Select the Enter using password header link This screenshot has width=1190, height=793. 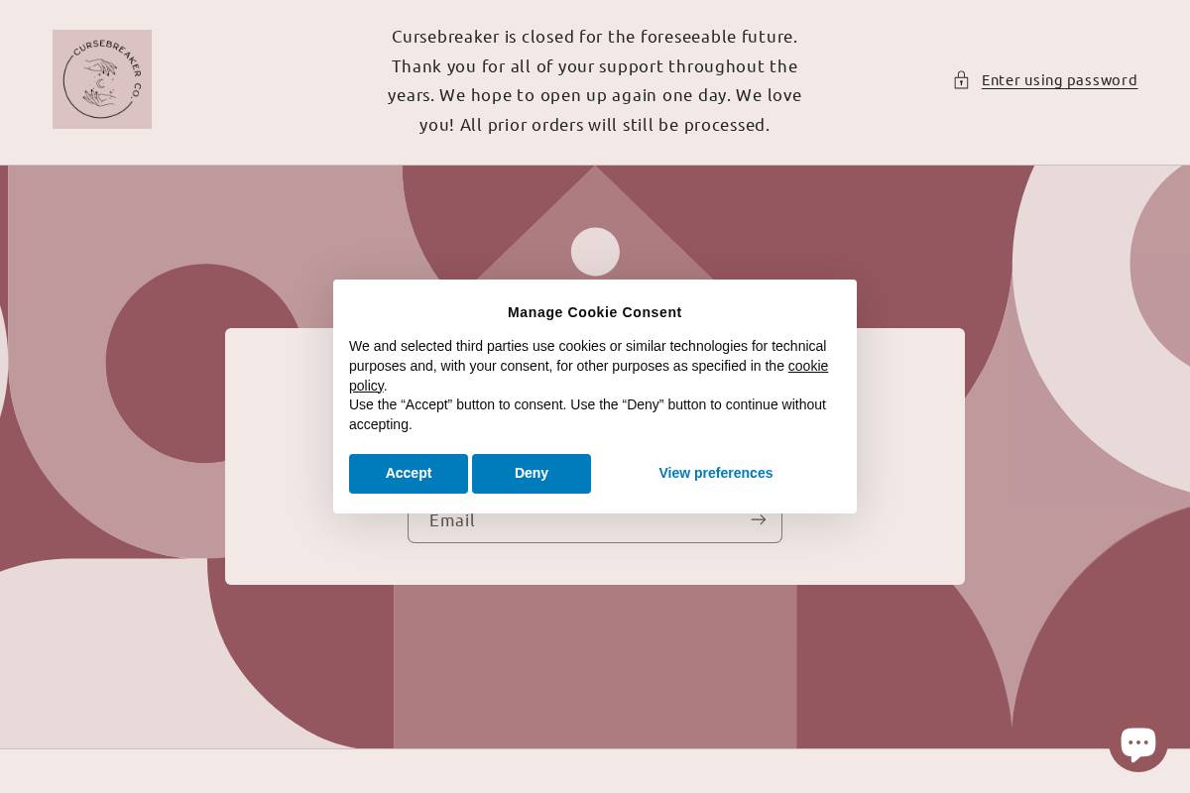click(x=1059, y=80)
